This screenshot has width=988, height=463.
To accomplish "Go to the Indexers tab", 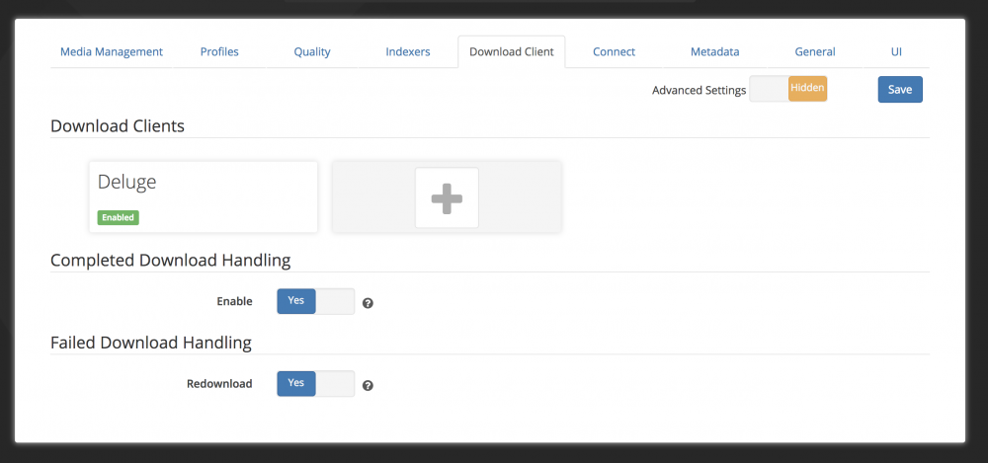I will (x=408, y=51).
